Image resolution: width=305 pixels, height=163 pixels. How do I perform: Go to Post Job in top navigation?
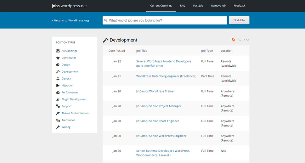click(198, 6)
